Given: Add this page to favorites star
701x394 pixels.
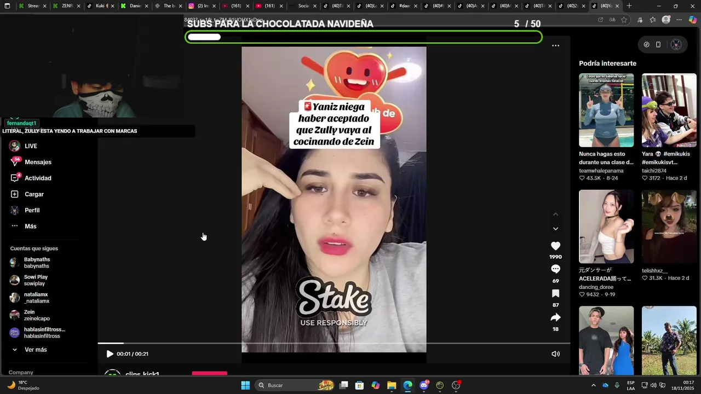Looking at the screenshot, I should 624,20.
